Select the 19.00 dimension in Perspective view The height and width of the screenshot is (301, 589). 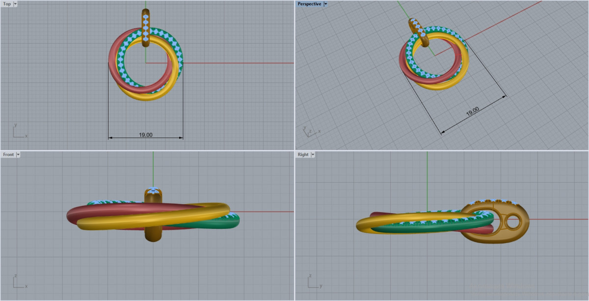(473, 112)
